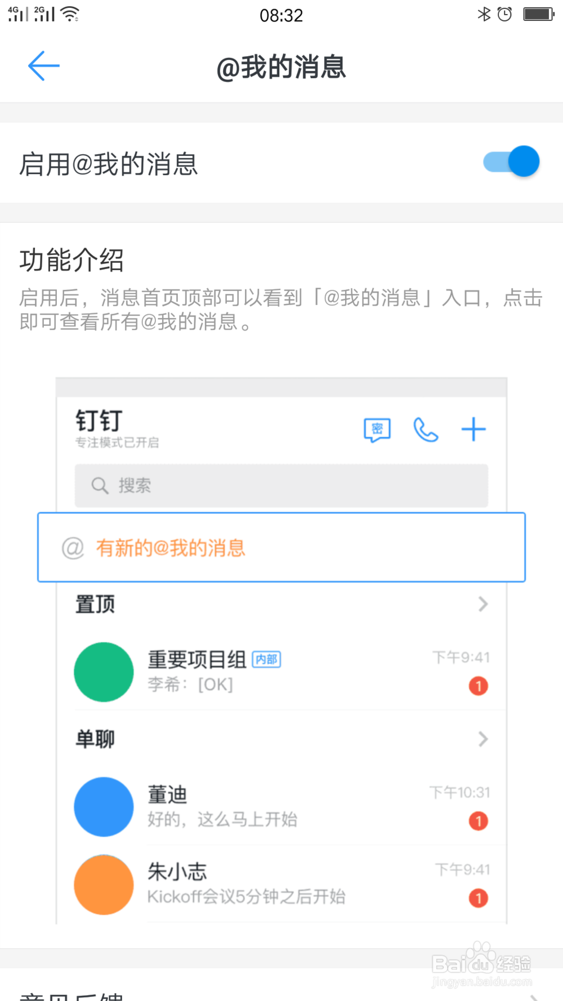Screen dimensions: 563x1001
Task: Tap the Bluetooth status icon
Action: [484, 14]
